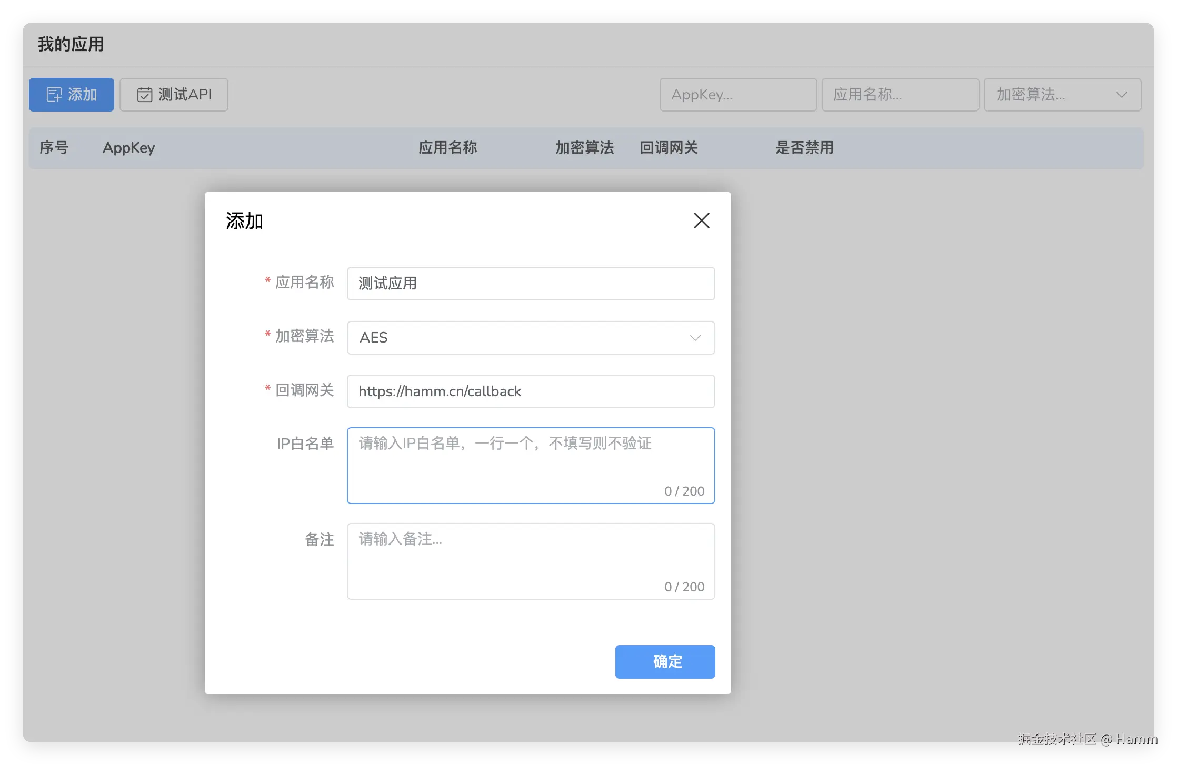1177x765 pixels.
Task: Click the X icon to close the dialog
Action: tap(701, 220)
